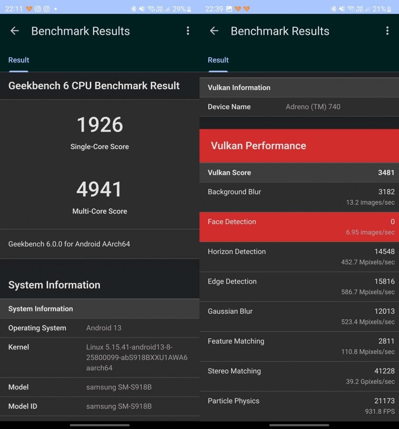Image resolution: width=399 pixels, height=429 pixels.
Task: Tap the back arrow on the CPU benchmark screen
Action: (15, 31)
